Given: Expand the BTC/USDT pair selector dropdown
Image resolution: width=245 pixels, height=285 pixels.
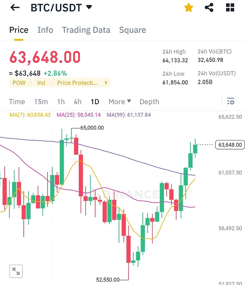Looking at the screenshot, I should click(89, 7).
